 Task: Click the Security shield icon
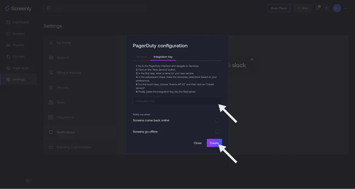coord(51,87)
